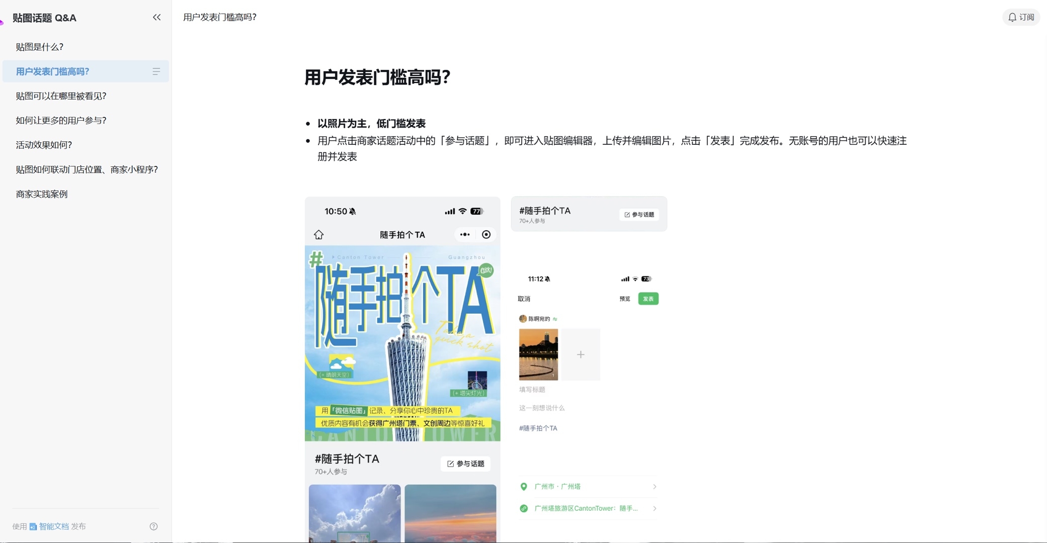Click the orange sunset sky thumbnail
The width and height of the screenshot is (1047, 543).
click(450, 513)
